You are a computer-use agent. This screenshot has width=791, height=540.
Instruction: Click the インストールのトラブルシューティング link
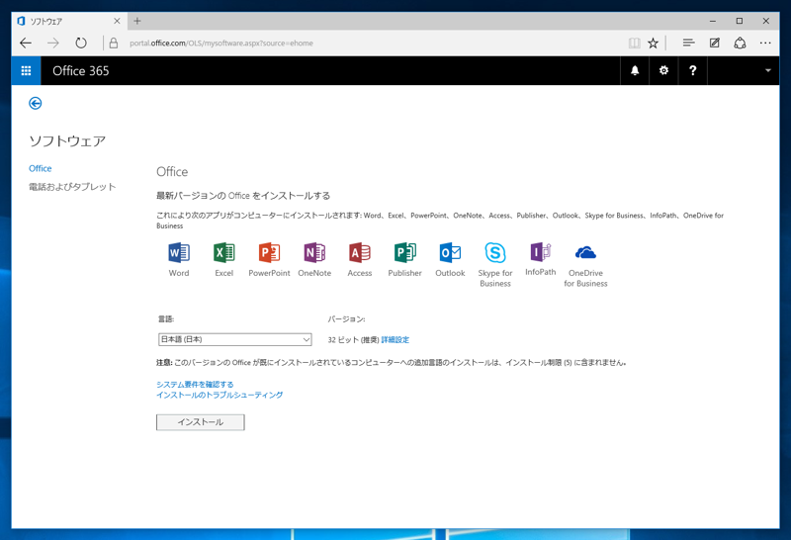tap(220, 395)
